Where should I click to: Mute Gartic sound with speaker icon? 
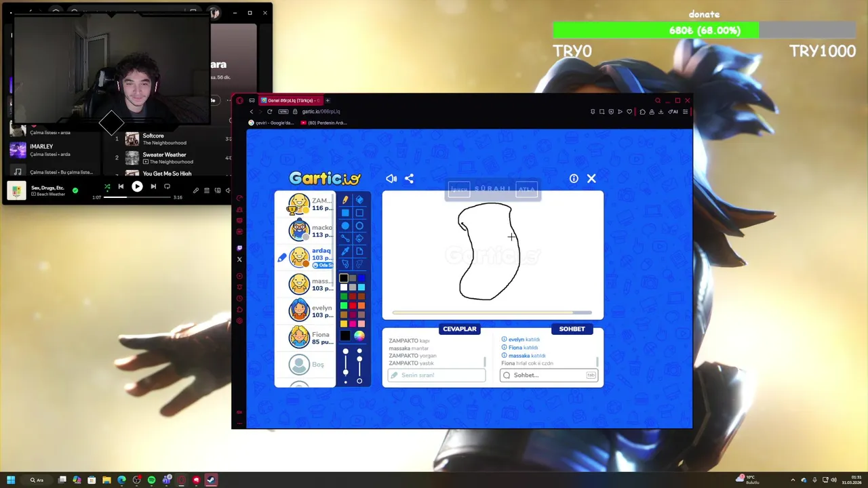tap(391, 178)
